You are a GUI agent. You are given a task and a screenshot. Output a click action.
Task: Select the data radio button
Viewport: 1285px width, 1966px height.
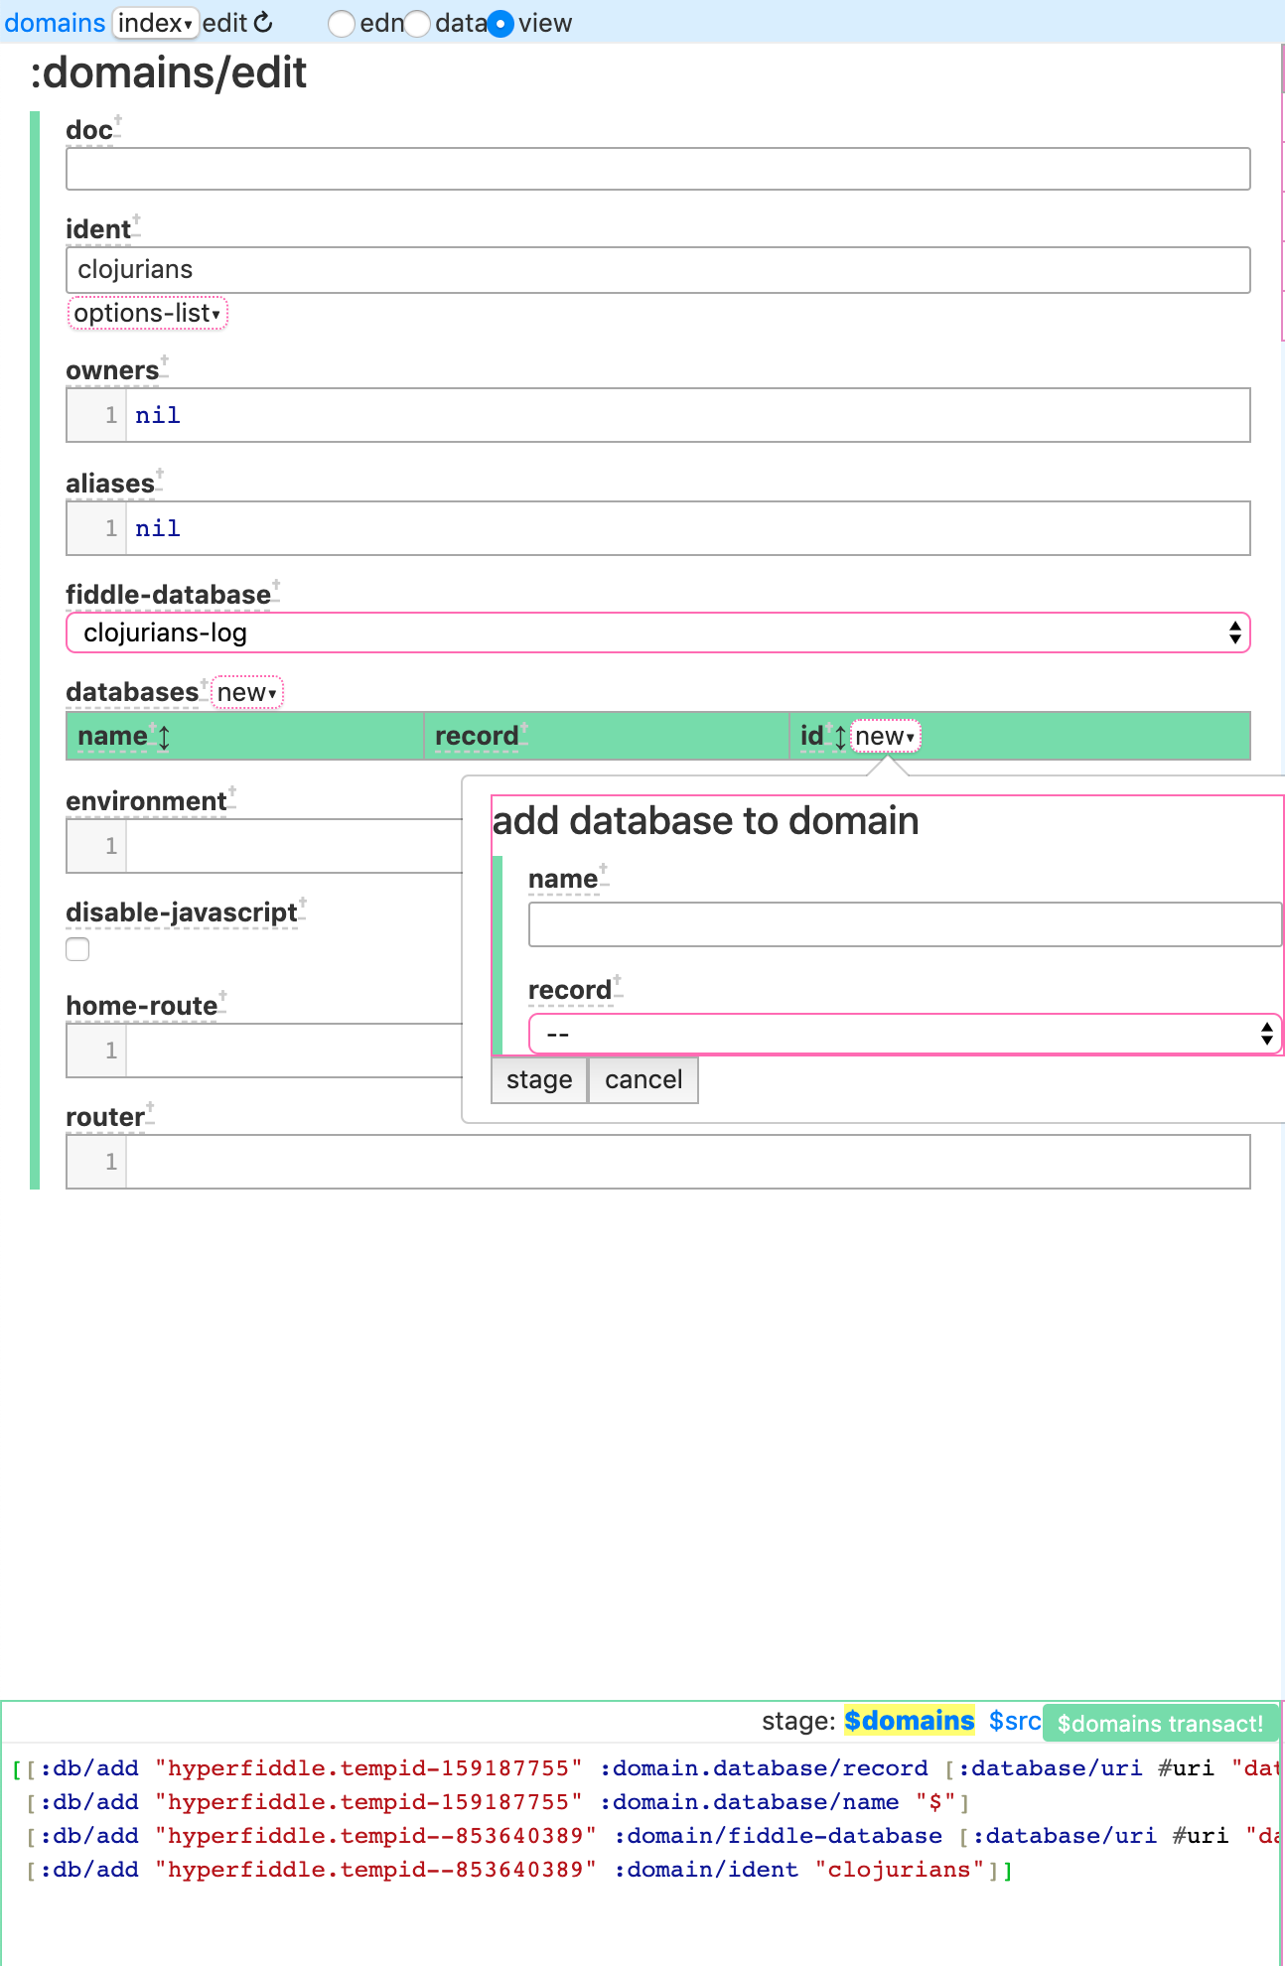417,24
